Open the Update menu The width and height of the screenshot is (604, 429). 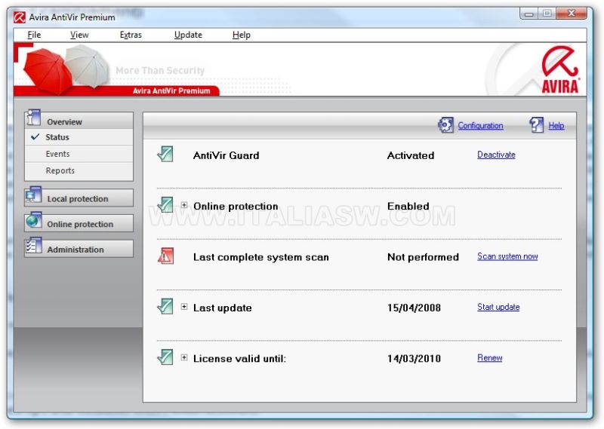point(188,35)
